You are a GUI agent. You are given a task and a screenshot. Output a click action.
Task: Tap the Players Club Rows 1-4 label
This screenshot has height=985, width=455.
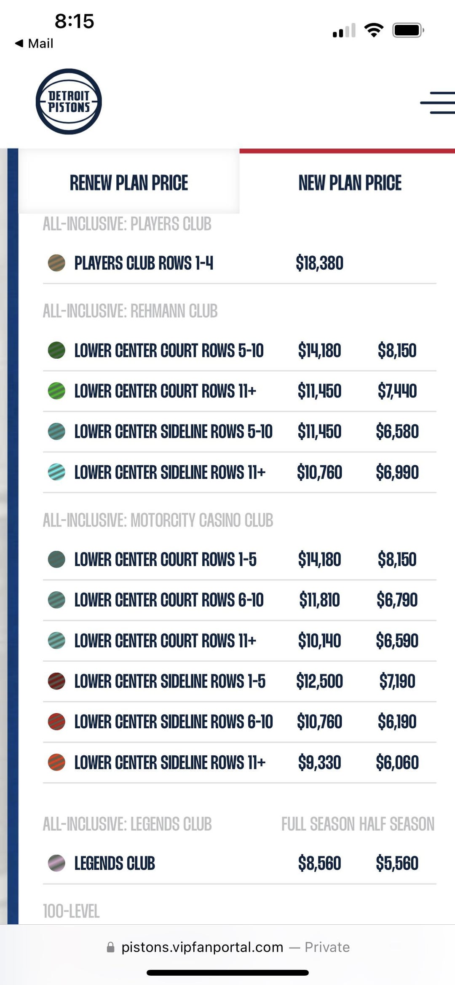point(144,263)
